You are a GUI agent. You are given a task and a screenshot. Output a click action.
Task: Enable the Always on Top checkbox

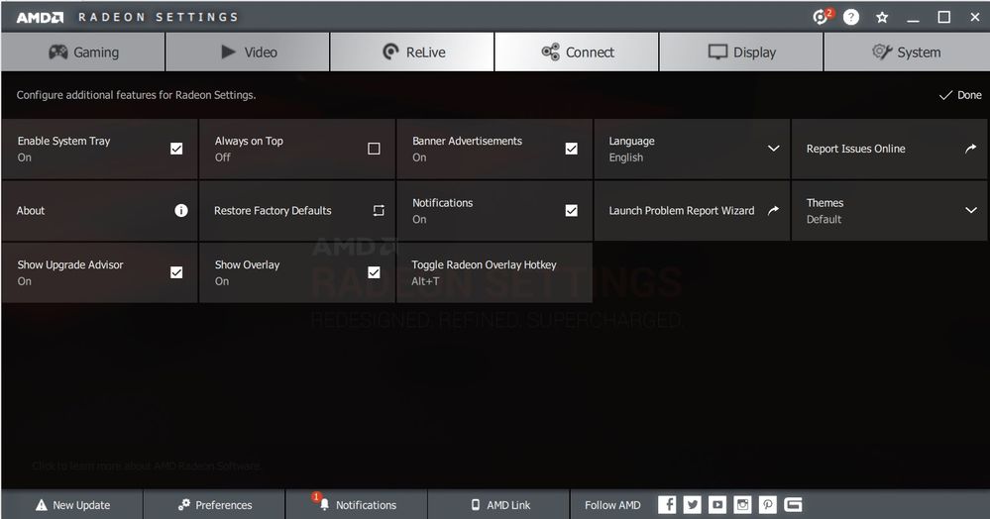[374, 149]
